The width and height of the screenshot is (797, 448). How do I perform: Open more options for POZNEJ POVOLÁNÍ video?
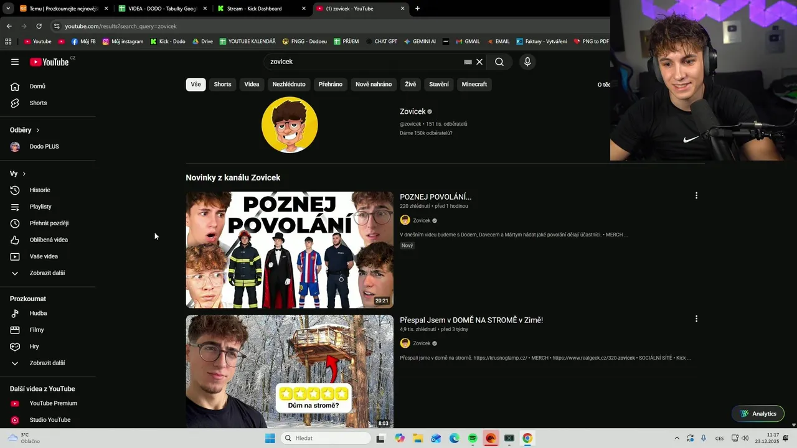(696, 195)
